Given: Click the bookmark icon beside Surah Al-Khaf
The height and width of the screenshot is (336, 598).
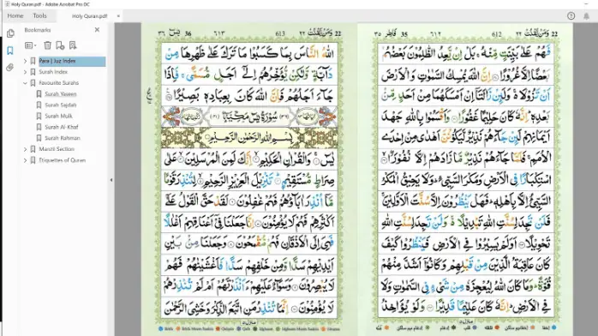Looking at the screenshot, I should (39, 127).
